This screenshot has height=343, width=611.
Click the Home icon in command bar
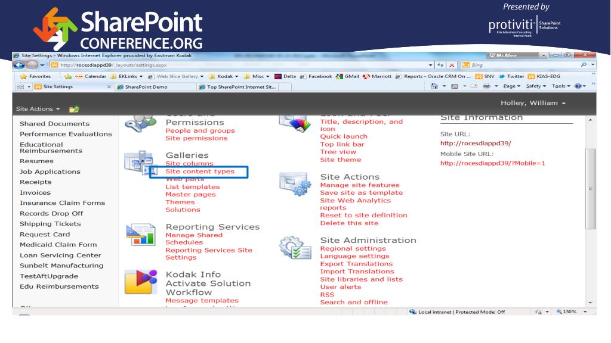[x=434, y=86]
